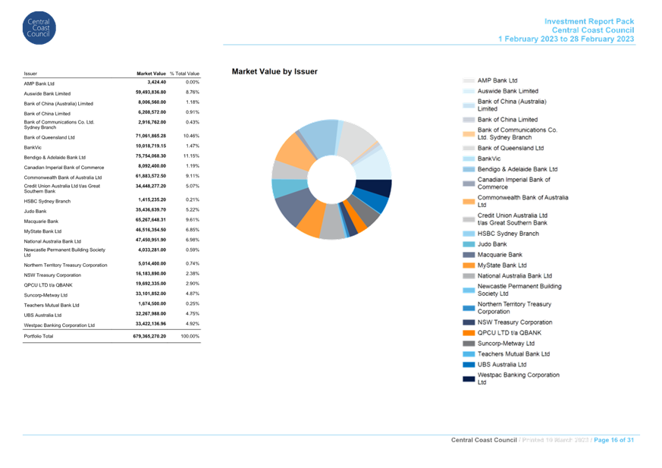Click the '61,883,572.50' market value cell

click(x=151, y=176)
